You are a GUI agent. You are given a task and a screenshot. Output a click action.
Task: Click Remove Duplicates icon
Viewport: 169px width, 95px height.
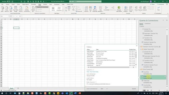(x=95, y=9)
